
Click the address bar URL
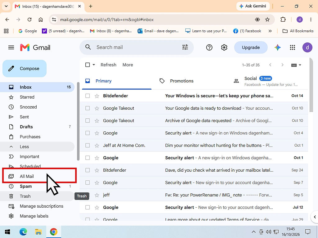pyautogui.click(x=107, y=20)
